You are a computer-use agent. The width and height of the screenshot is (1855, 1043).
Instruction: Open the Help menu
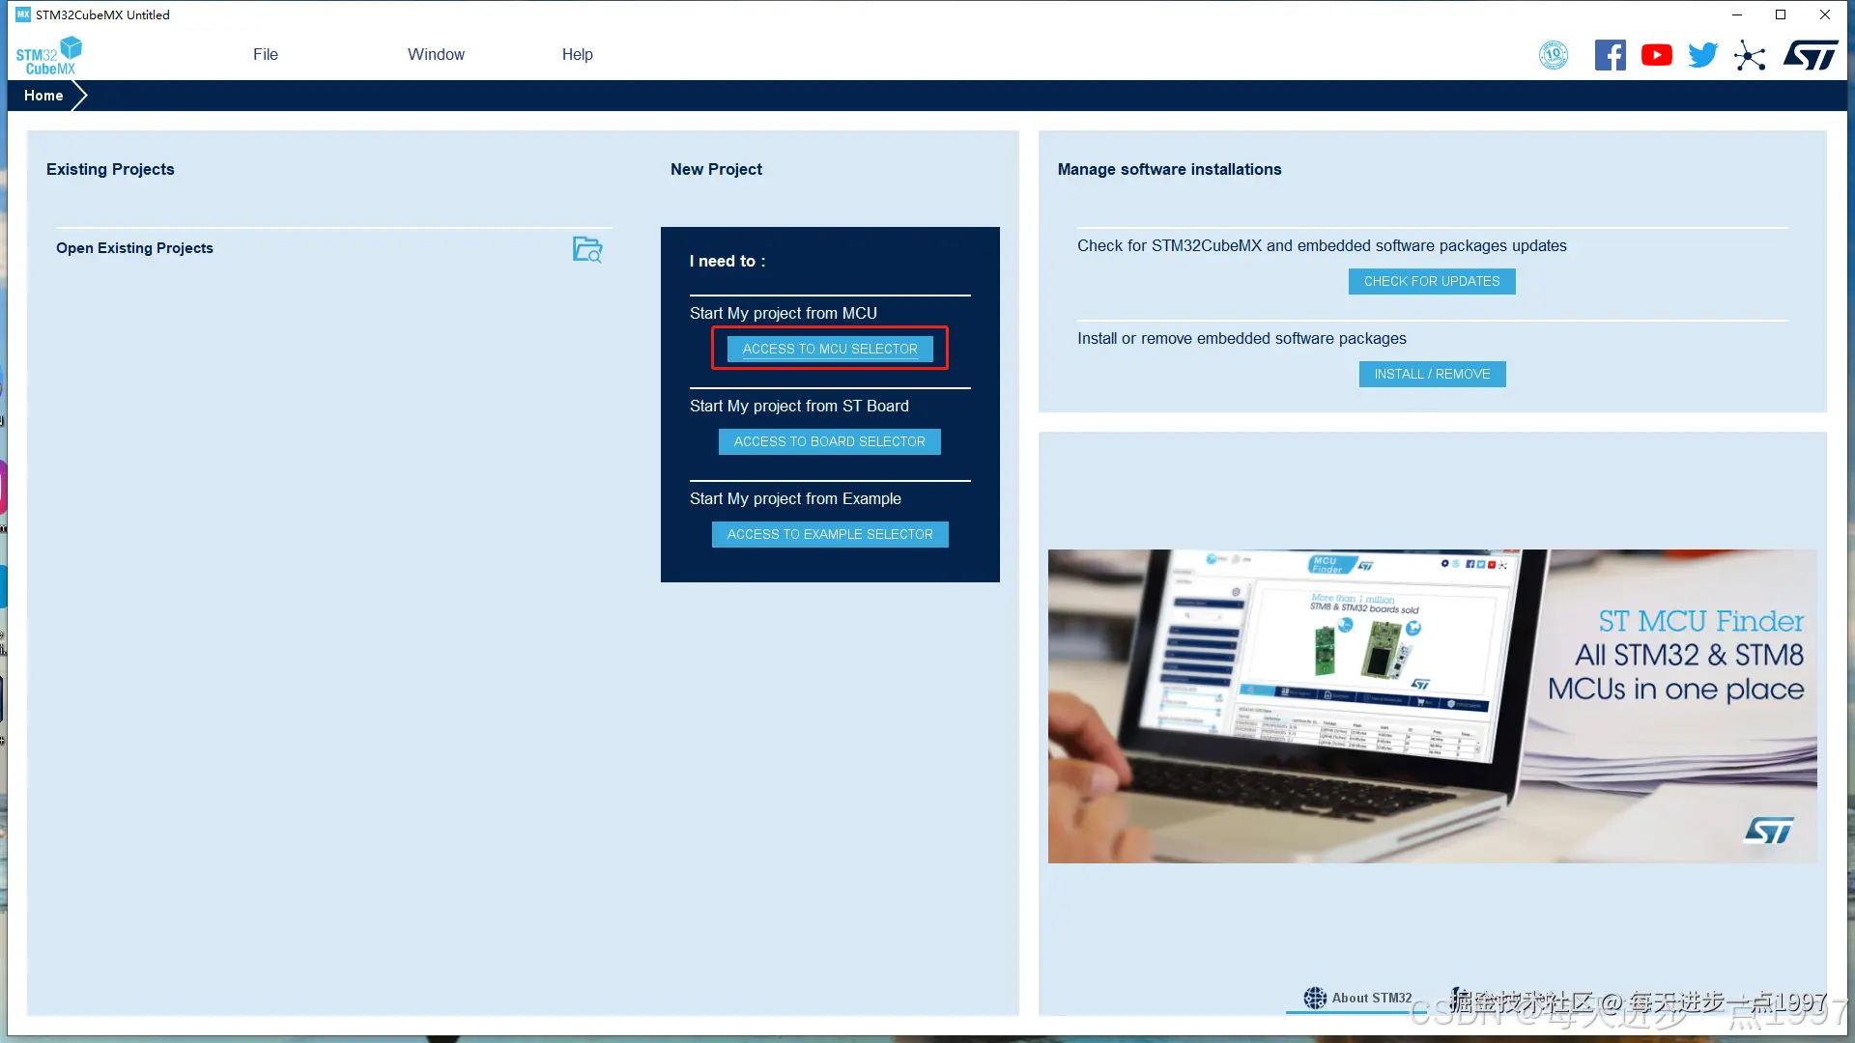click(578, 55)
